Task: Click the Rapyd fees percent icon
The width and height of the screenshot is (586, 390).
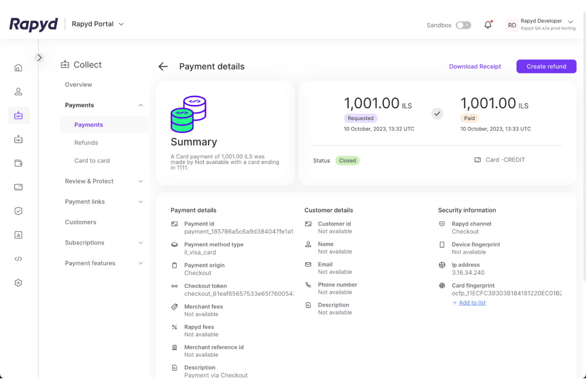Action: coord(174,327)
